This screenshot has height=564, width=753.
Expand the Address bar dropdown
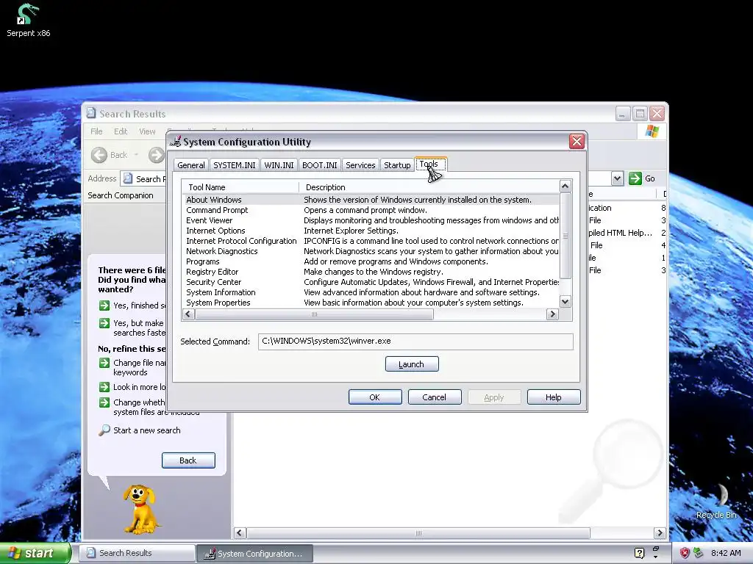pyautogui.click(x=617, y=178)
